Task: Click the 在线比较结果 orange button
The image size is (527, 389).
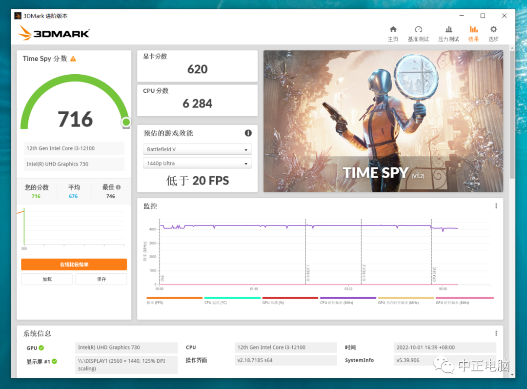Action: (74, 264)
